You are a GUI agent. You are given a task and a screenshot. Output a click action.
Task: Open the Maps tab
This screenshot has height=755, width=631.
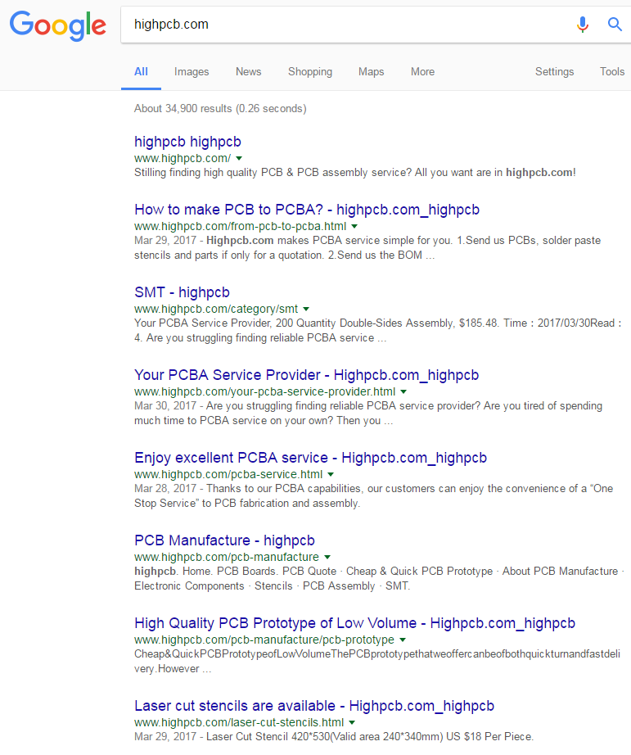click(371, 72)
